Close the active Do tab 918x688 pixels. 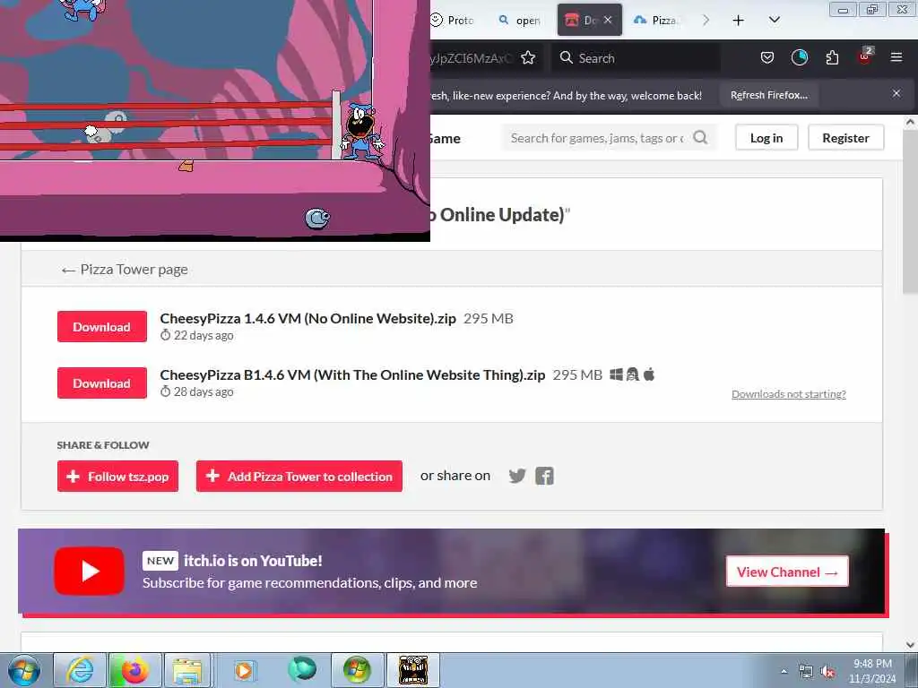[x=608, y=20]
